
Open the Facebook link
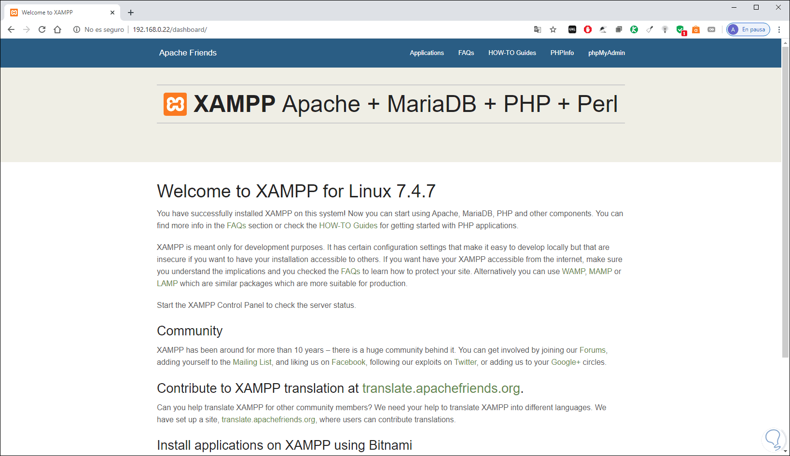pyautogui.click(x=348, y=362)
